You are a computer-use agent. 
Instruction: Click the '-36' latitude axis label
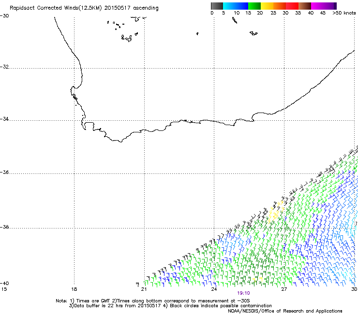coord(4,172)
